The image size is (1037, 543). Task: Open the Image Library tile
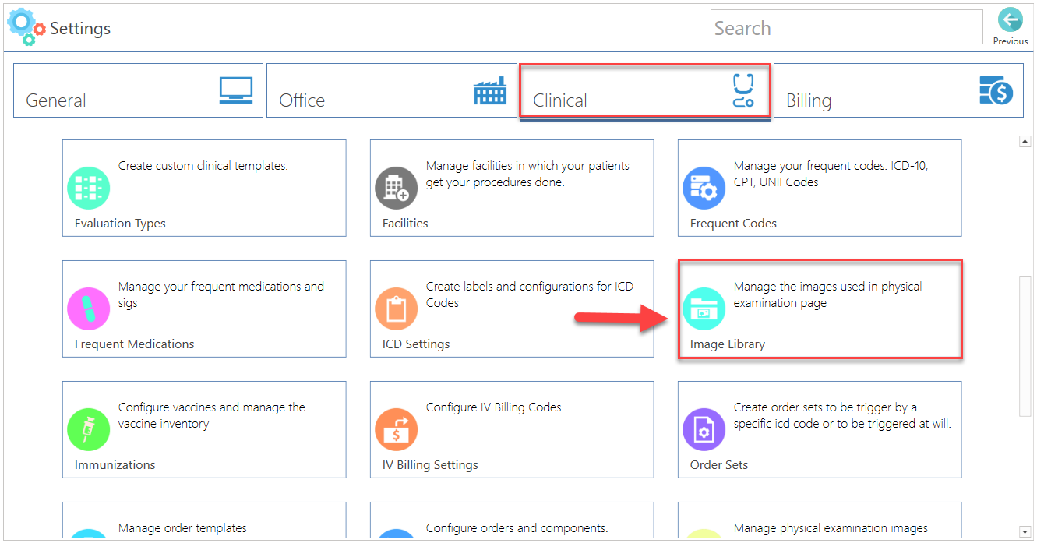tap(820, 309)
